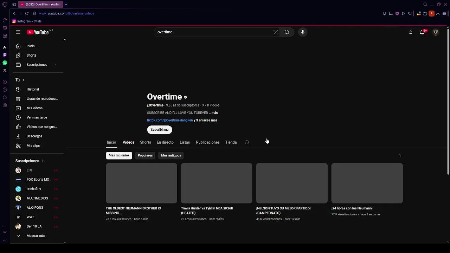Open WhatsApp in the Opera sidebar
450x253 pixels.
coord(5,63)
